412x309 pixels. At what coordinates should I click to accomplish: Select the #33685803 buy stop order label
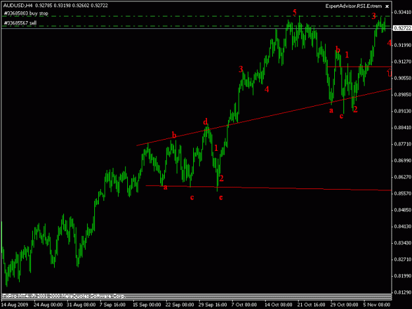click(x=26, y=13)
